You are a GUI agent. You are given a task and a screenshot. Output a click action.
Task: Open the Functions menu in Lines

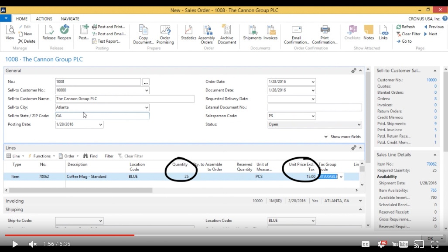41,156
